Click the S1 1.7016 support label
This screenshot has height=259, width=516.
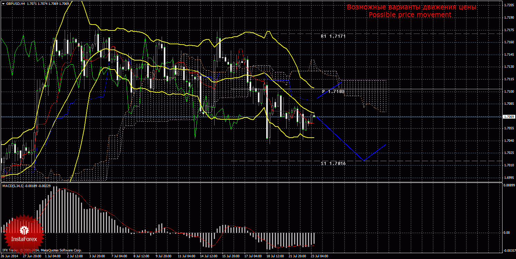(333, 163)
